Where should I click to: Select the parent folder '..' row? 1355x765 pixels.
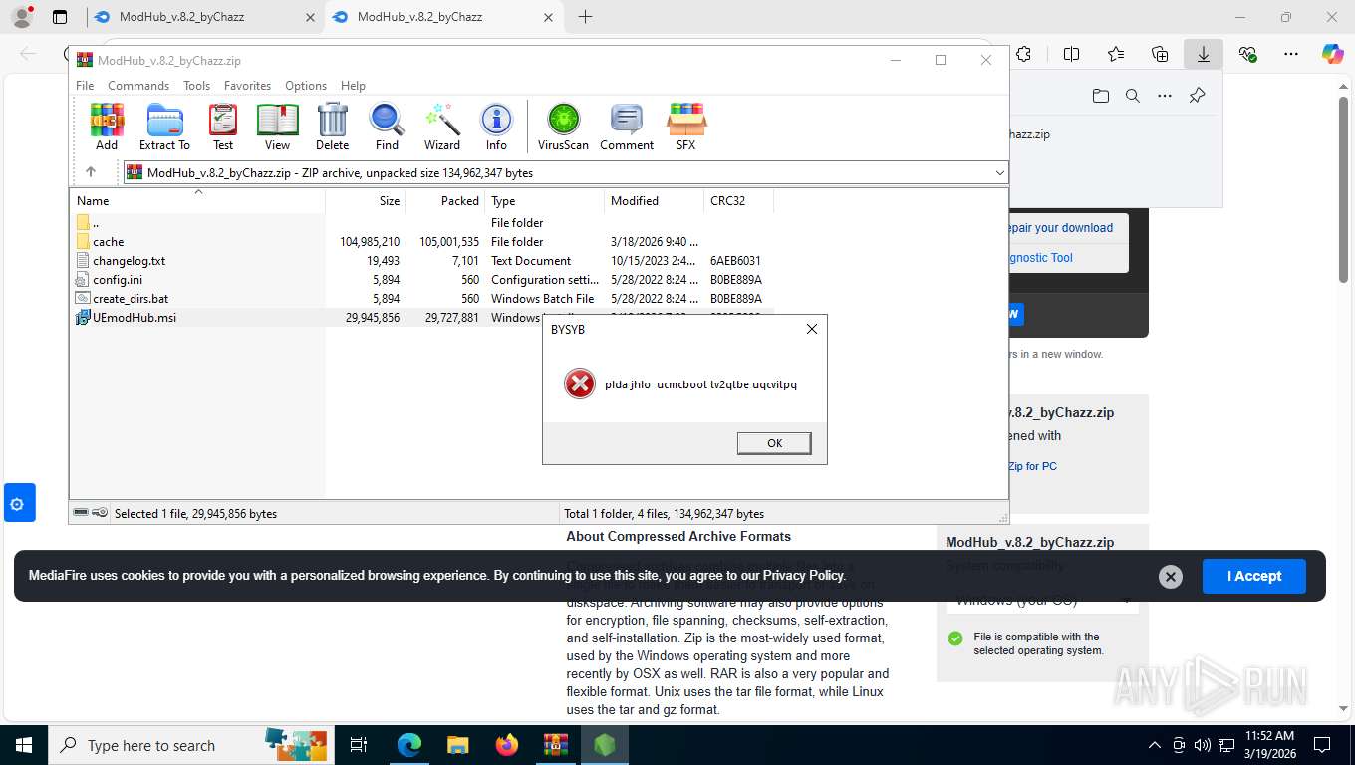(x=420, y=222)
